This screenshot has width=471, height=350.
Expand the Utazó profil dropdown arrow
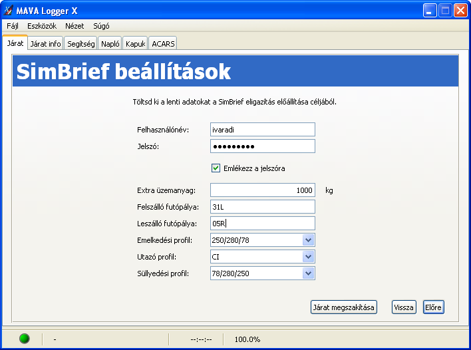[x=308, y=257]
